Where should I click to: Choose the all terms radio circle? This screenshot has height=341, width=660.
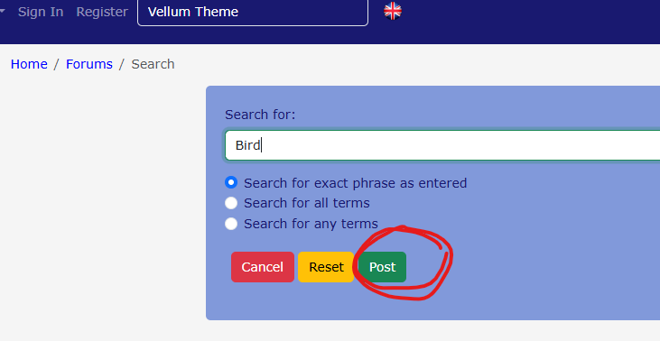(x=231, y=203)
